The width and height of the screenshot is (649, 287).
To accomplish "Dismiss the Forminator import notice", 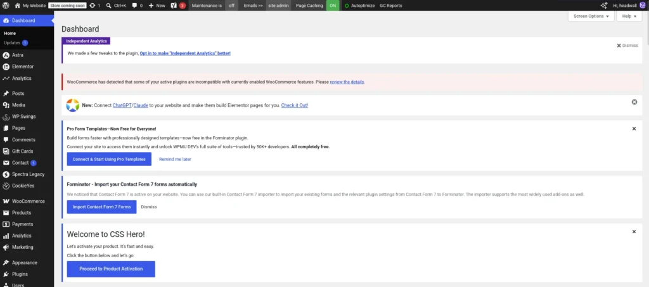I will [148, 207].
